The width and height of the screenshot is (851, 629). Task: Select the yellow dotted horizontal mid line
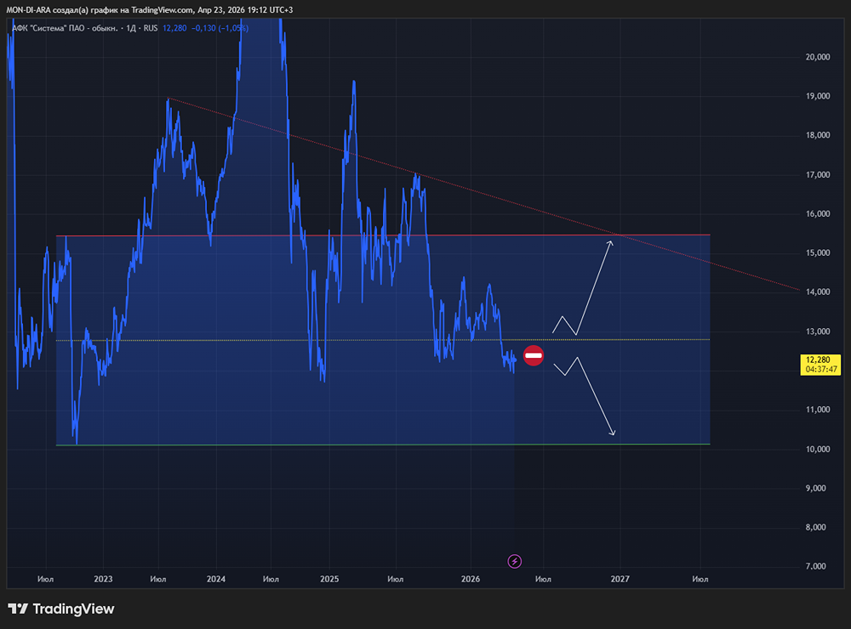[383, 340]
